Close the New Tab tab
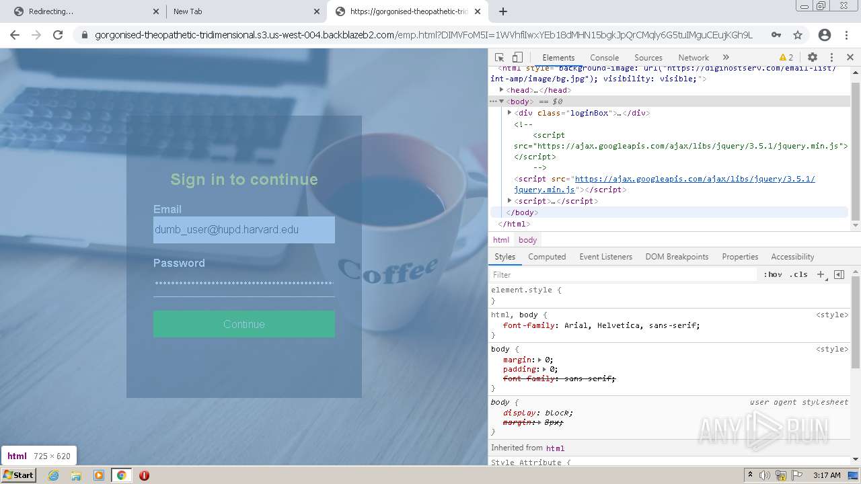 [x=317, y=11]
